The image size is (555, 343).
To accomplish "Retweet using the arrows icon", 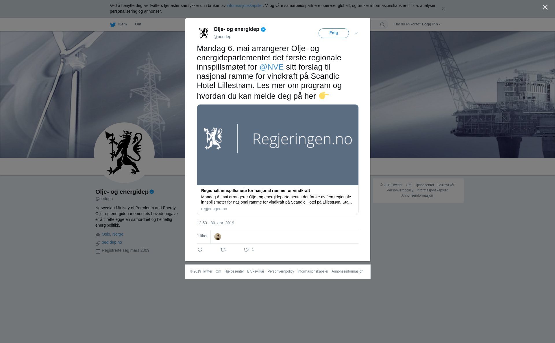I will point(223,250).
